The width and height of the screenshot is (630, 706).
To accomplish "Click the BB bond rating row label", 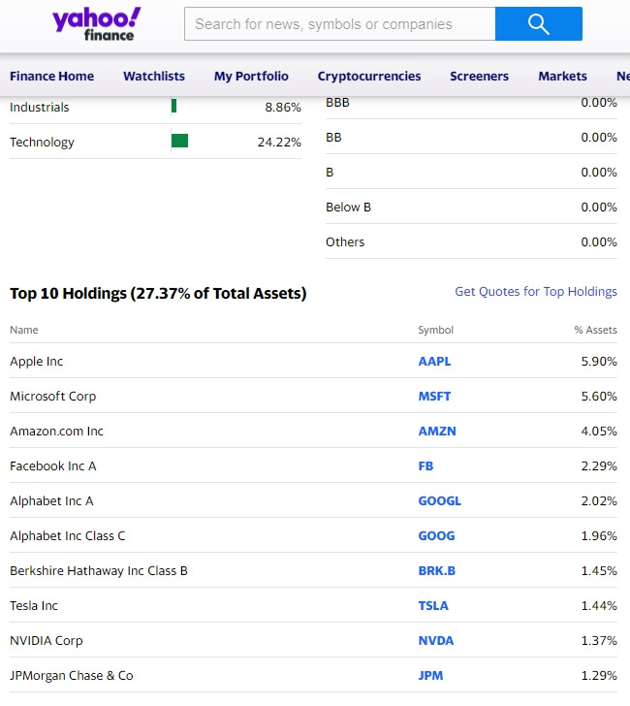I will point(333,138).
